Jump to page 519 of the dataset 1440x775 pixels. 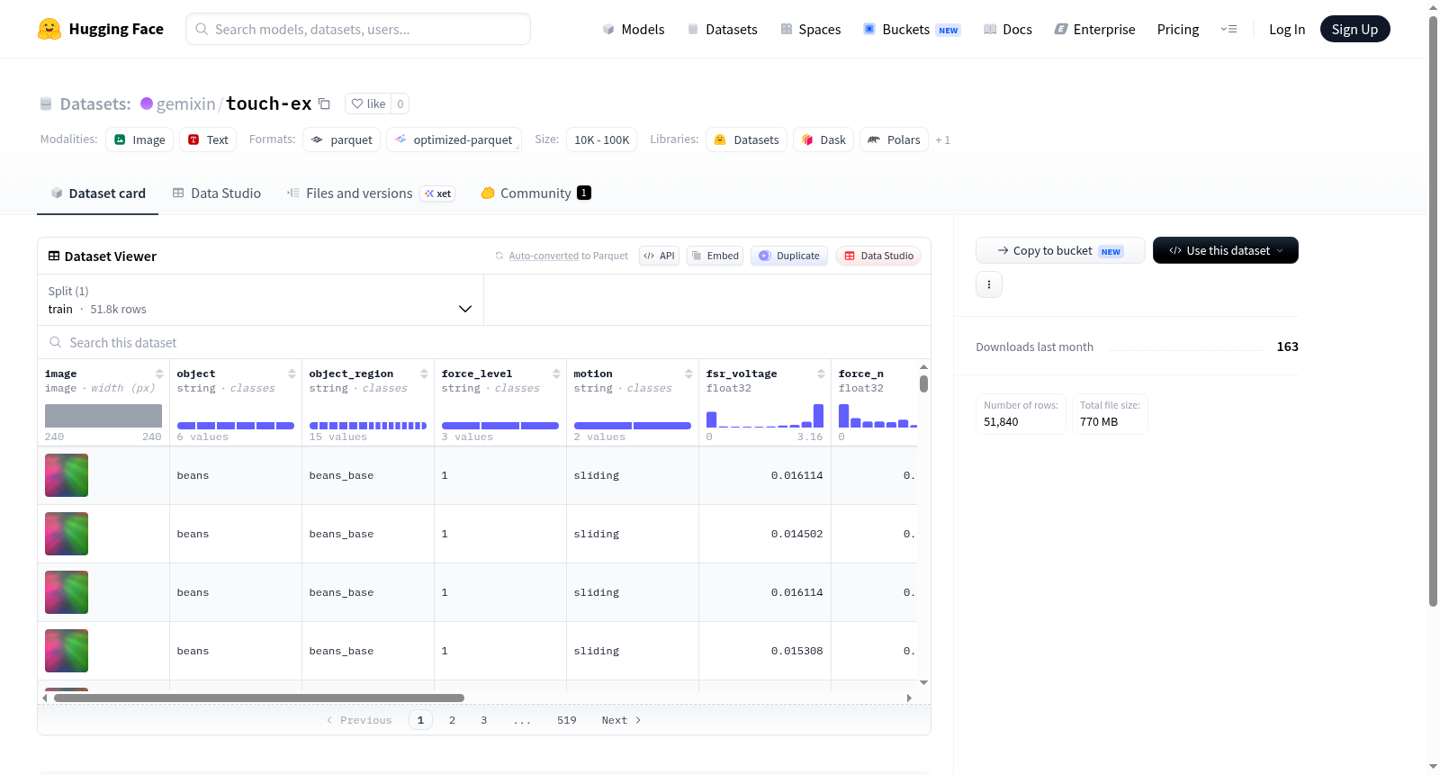pos(566,720)
